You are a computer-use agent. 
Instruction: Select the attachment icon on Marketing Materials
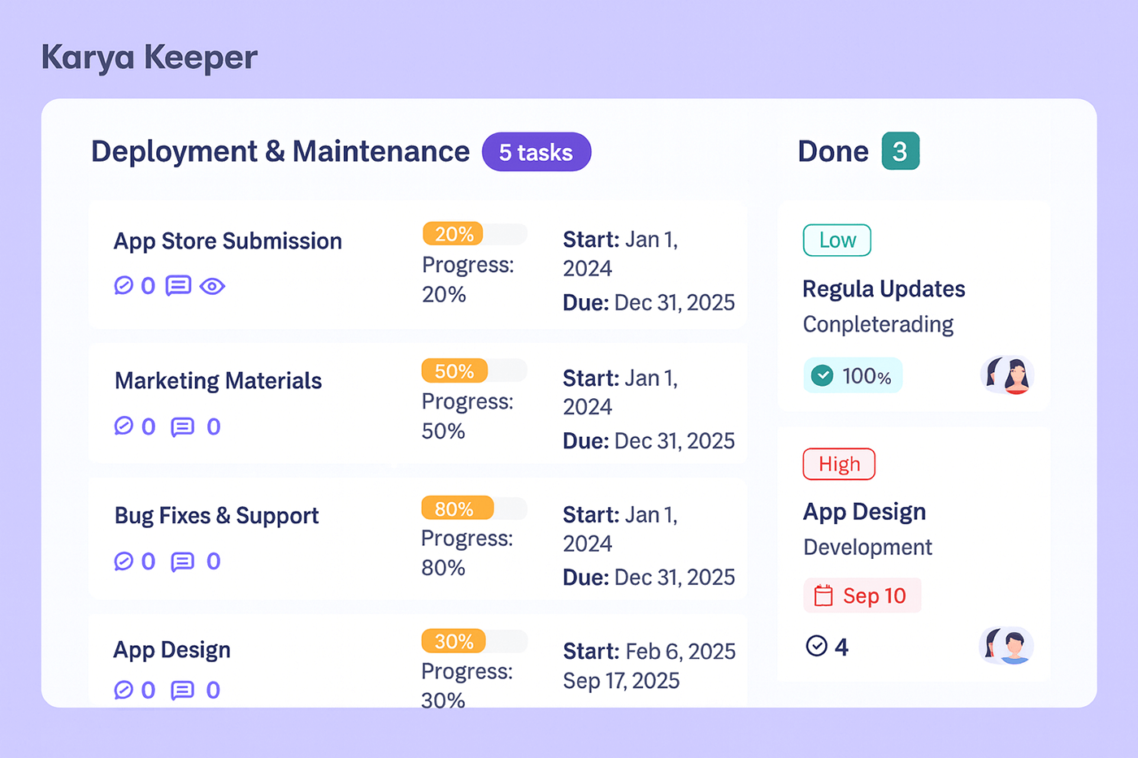124,426
